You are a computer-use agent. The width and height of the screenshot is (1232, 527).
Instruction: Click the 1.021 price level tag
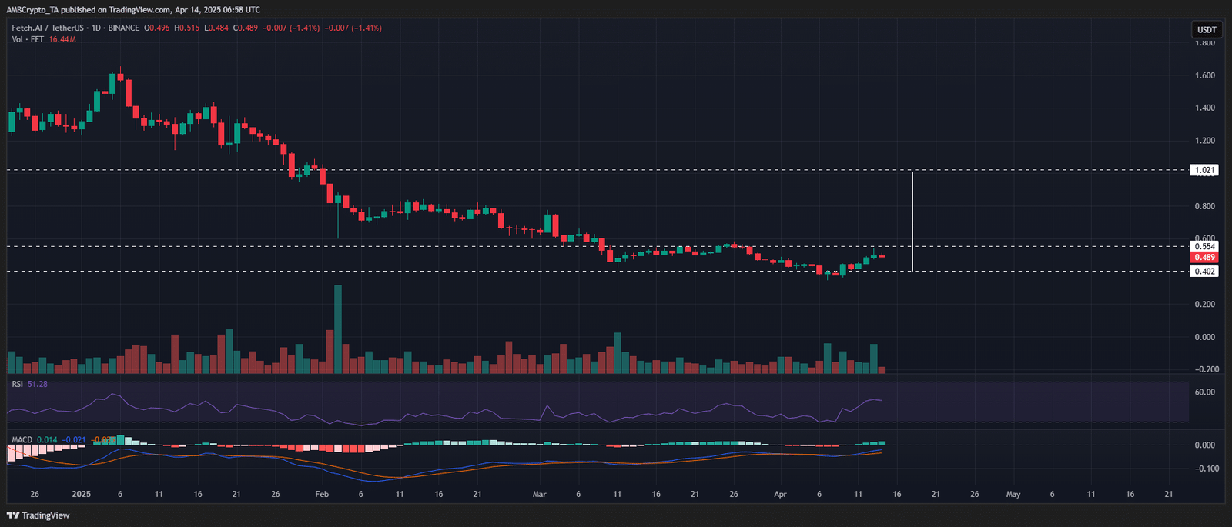pyautogui.click(x=1204, y=170)
